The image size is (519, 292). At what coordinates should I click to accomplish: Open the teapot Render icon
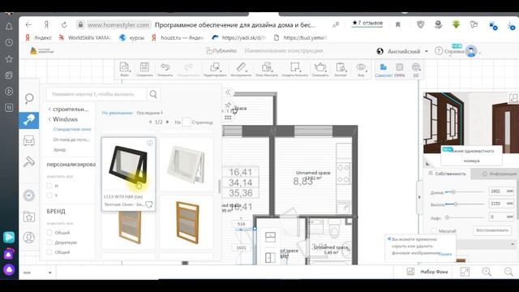[320, 69]
